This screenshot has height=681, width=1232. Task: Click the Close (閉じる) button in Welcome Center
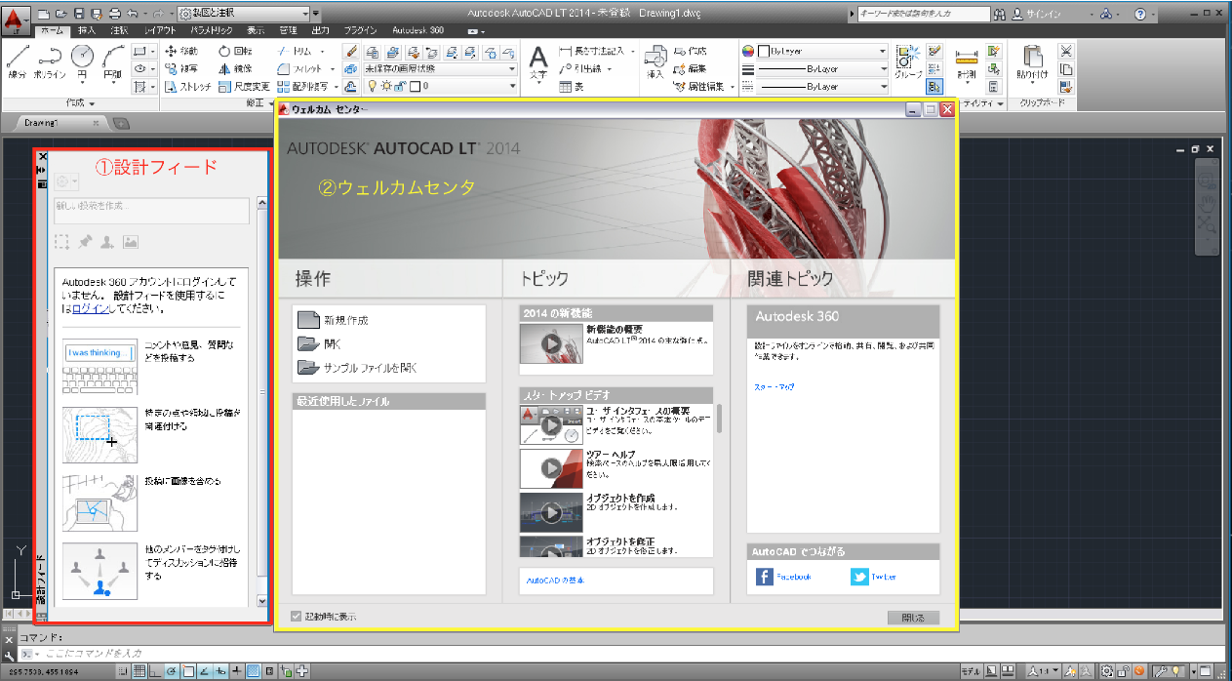click(x=914, y=618)
